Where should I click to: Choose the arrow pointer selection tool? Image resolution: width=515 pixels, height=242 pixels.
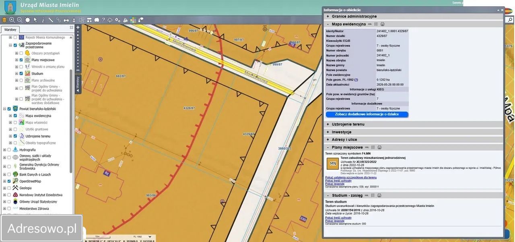(35, 20)
